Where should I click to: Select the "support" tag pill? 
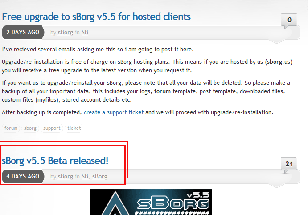point(52,128)
